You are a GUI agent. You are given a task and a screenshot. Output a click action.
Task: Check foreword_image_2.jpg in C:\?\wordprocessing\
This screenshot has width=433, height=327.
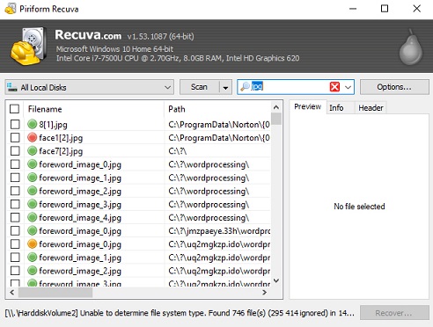coord(15,191)
